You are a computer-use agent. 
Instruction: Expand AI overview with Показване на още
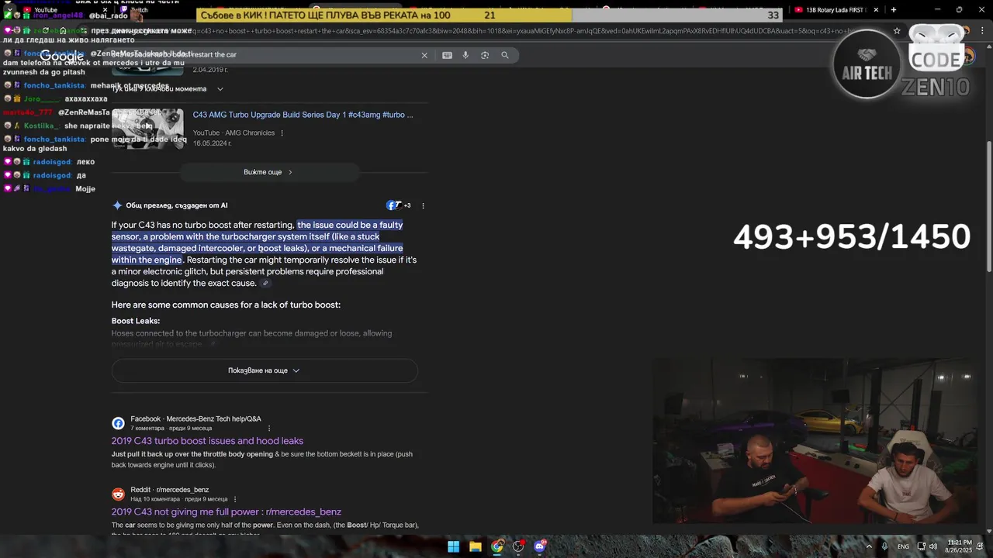[265, 370]
